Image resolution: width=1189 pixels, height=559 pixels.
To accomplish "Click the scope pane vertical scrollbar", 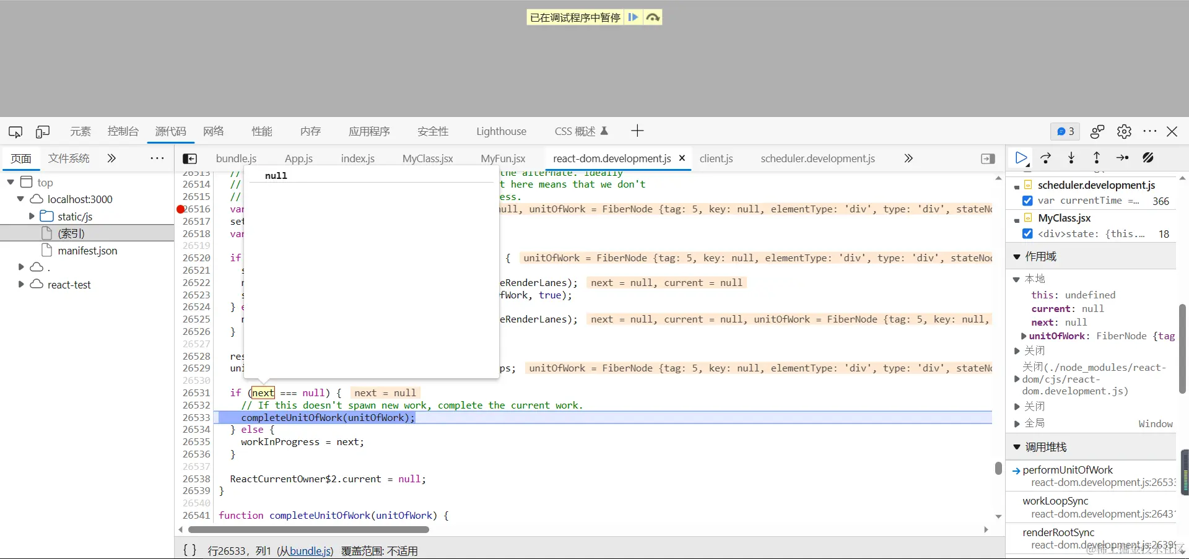I will (1182, 349).
